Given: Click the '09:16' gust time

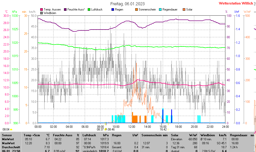Looking at the screenshot, I should pyautogui.click(x=205, y=143).
